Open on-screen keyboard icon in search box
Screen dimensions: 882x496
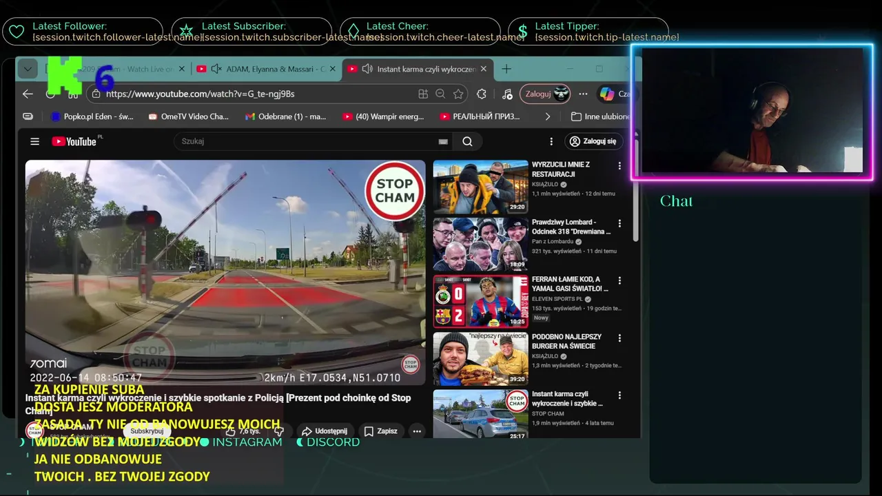[443, 141]
